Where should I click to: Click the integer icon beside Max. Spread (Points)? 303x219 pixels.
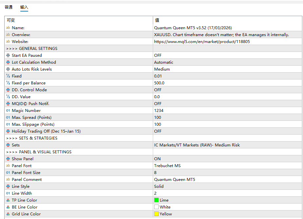(8, 118)
